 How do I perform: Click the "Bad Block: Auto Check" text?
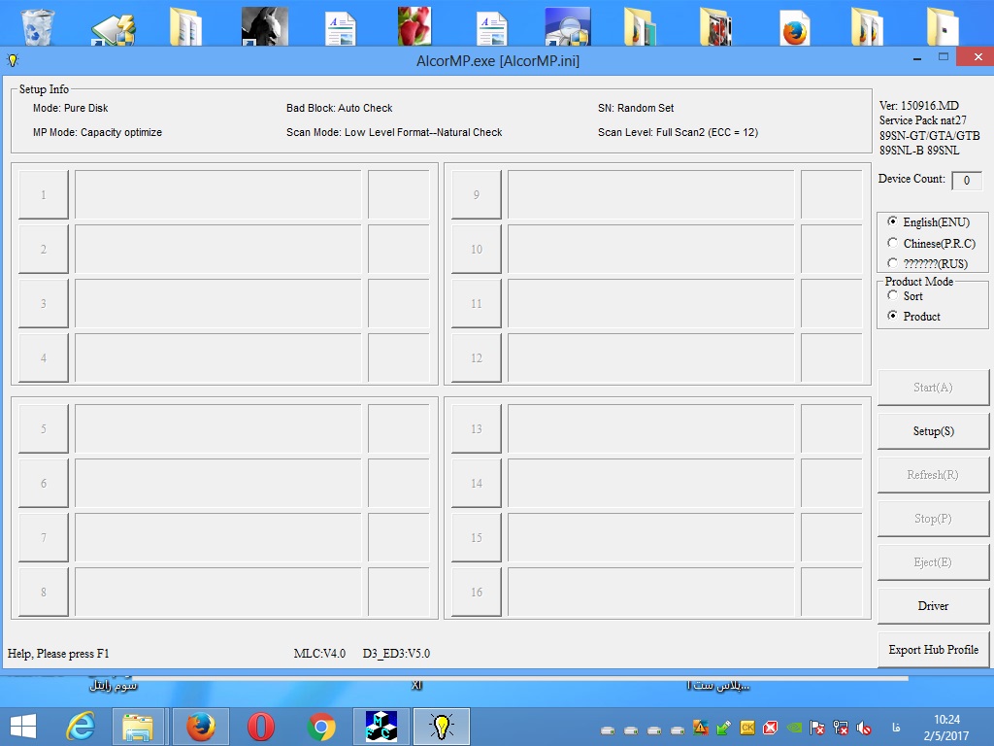(x=339, y=108)
